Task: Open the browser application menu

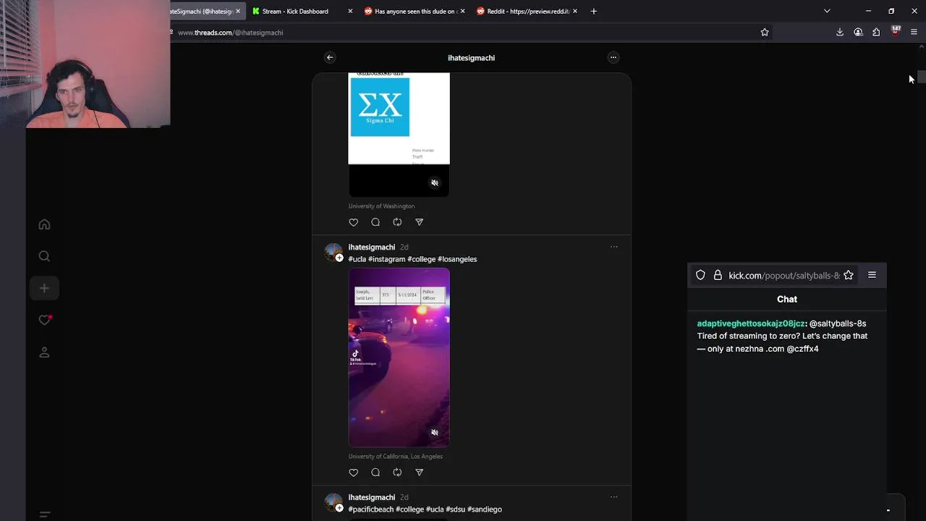Action: click(914, 32)
